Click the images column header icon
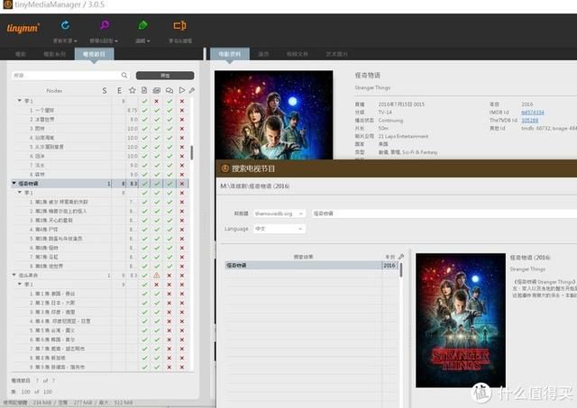 [x=156, y=90]
